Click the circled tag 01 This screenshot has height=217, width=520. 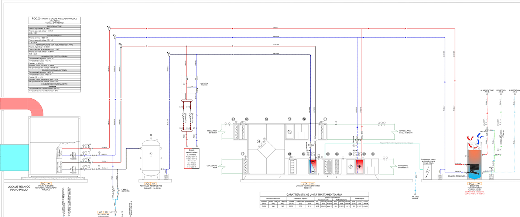point(233,119)
